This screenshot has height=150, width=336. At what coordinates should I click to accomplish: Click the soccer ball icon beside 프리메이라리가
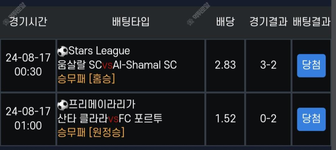pos(62,105)
